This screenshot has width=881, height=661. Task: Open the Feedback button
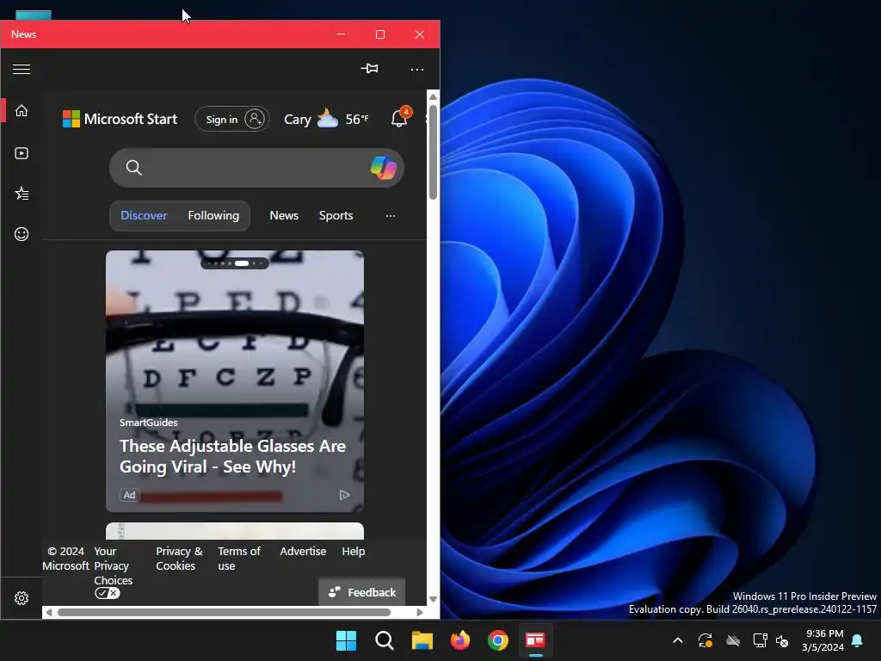click(362, 592)
